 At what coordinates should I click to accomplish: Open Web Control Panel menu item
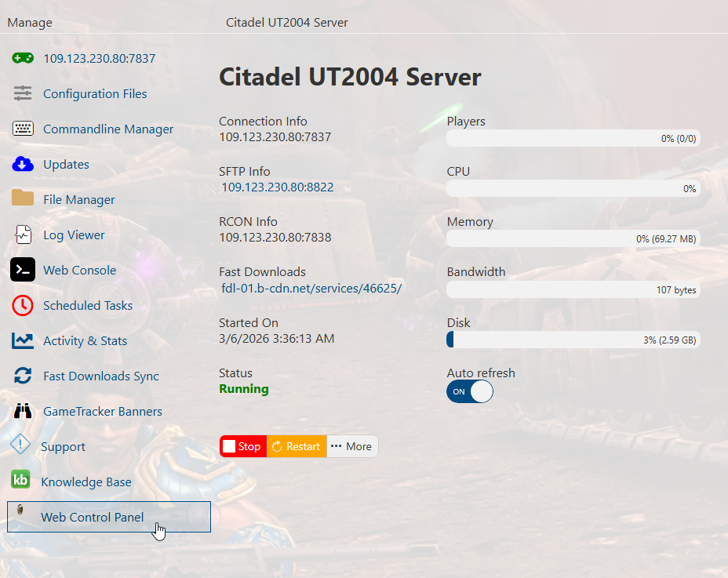pyautogui.click(x=92, y=517)
